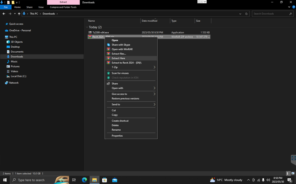Open Task View on taskbar
The image size is (296, 184).
coord(74,180)
